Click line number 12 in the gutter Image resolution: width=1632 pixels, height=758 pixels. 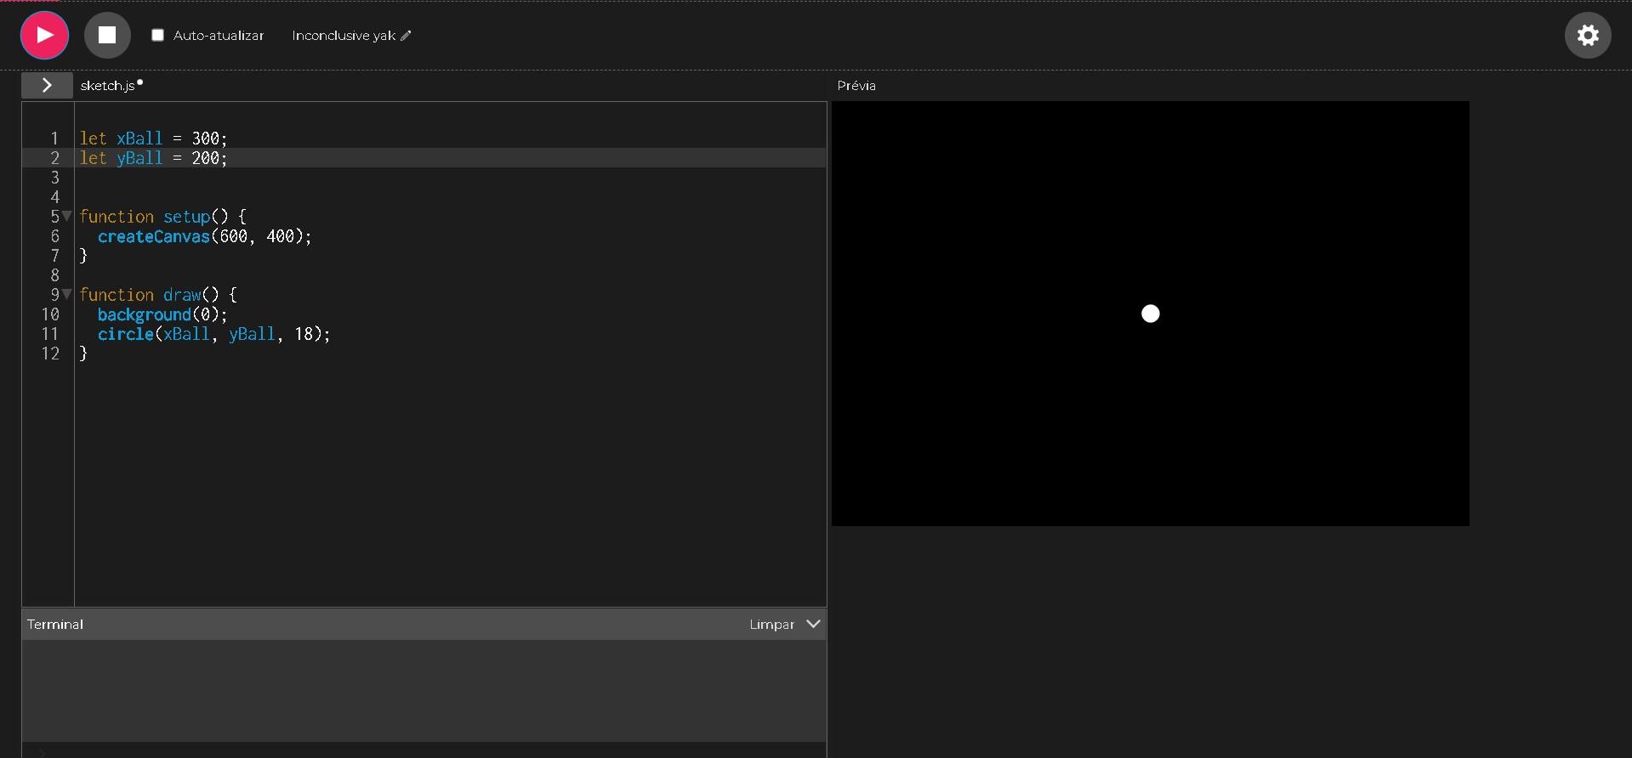[50, 354]
